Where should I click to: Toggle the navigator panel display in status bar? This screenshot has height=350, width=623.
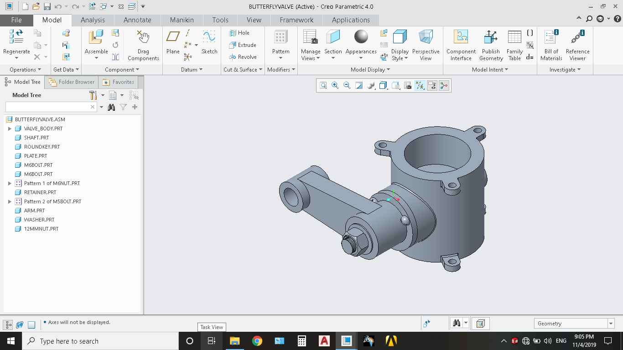pyautogui.click(x=8, y=324)
